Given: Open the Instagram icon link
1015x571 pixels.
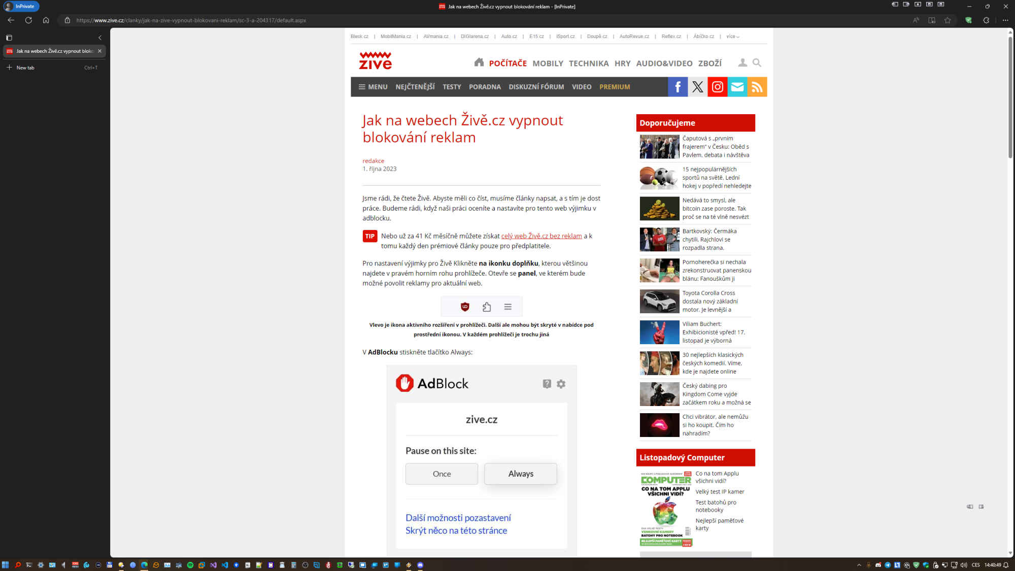Looking at the screenshot, I should (717, 87).
